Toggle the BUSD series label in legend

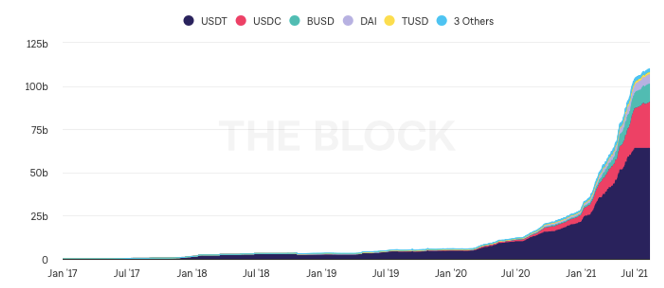click(320, 21)
